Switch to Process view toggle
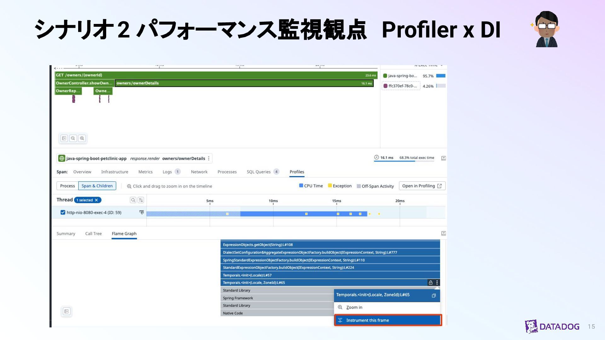This screenshot has height=340, width=605. click(67, 186)
